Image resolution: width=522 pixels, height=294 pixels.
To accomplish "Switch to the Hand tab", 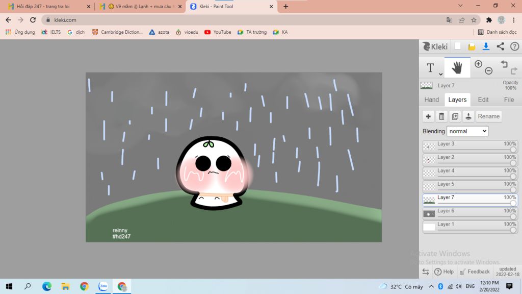I will 431,100.
